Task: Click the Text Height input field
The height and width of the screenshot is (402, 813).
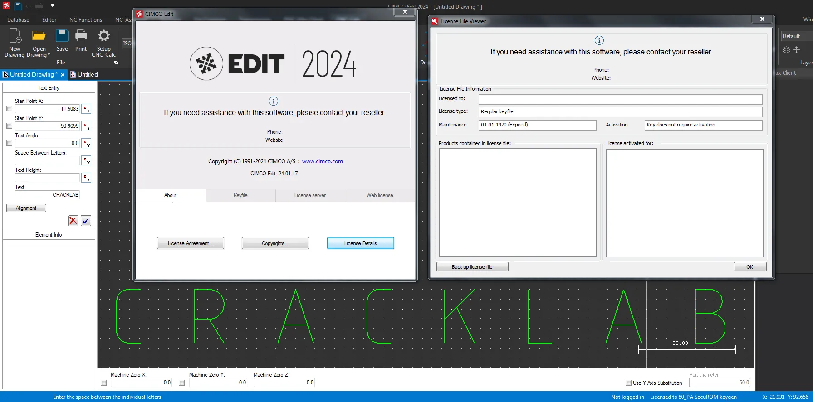Action: [x=47, y=178]
